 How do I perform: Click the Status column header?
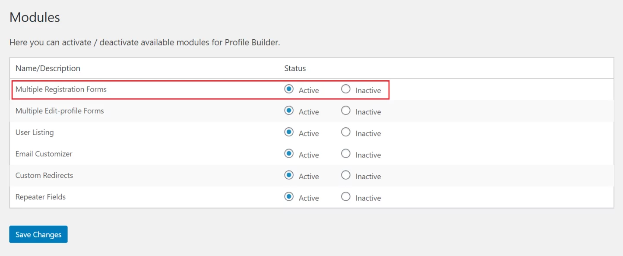(x=295, y=68)
